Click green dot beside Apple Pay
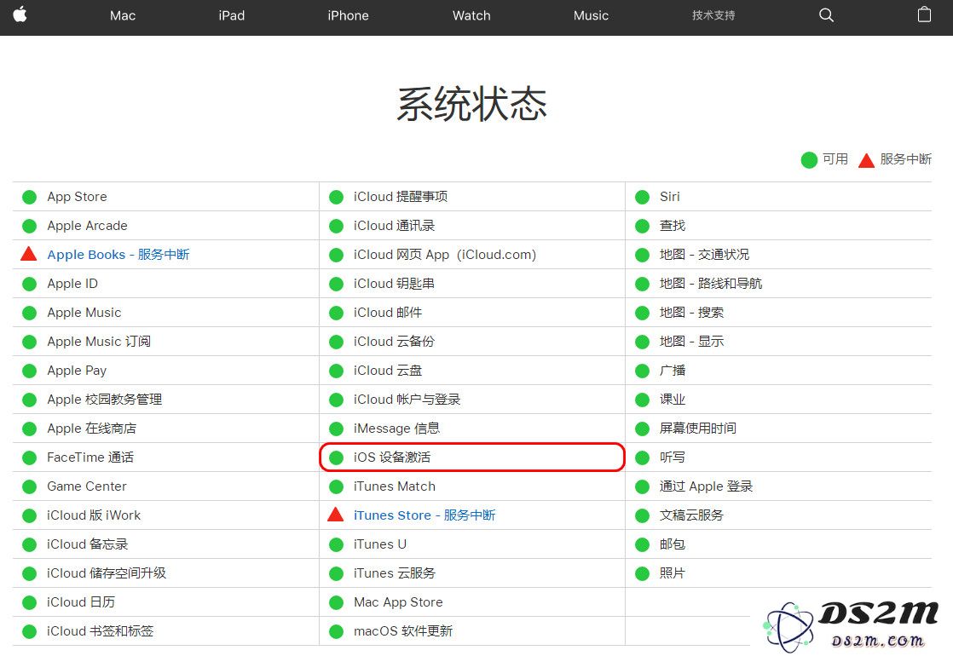This screenshot has height=656, width=953. point(29,371)
